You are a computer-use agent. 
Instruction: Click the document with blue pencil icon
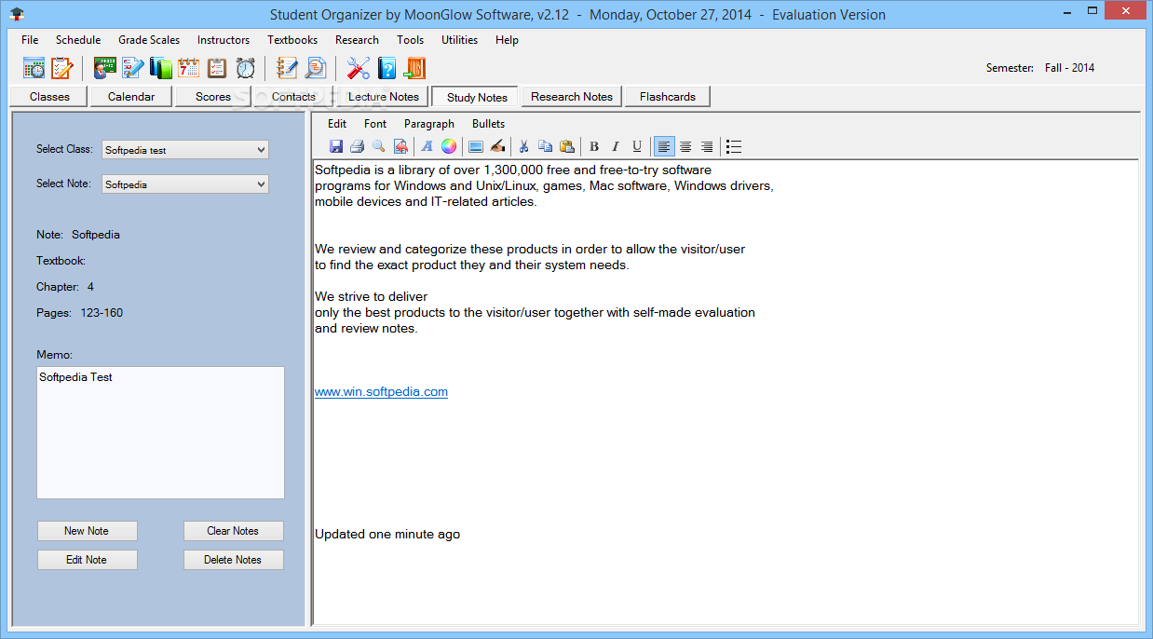(x=132, y=68)
